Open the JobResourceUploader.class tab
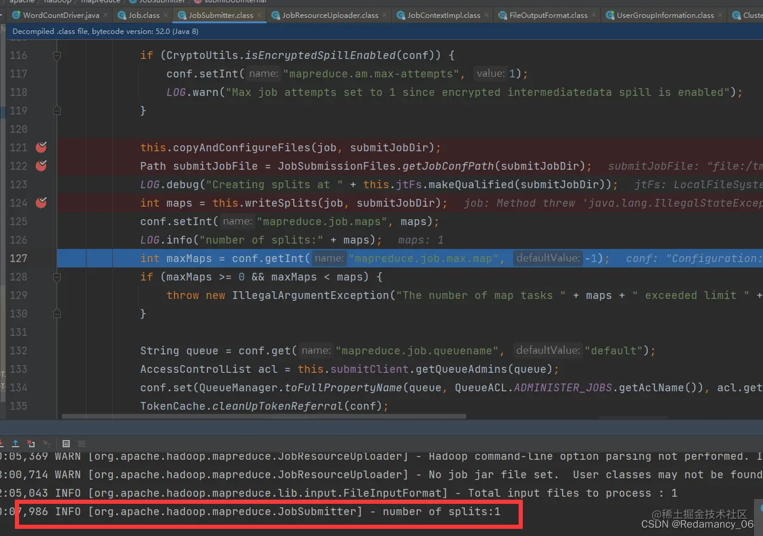This screenshot has height=536, width=763. click(x=330, y=15)
